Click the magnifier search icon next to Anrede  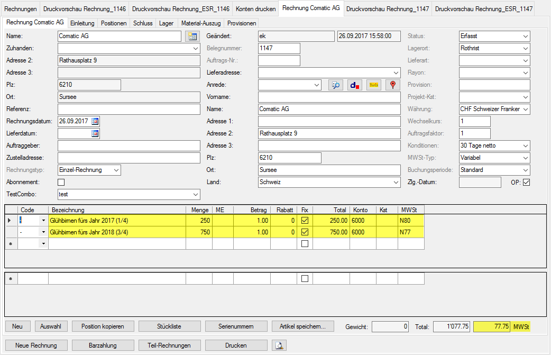pos(335,85)
